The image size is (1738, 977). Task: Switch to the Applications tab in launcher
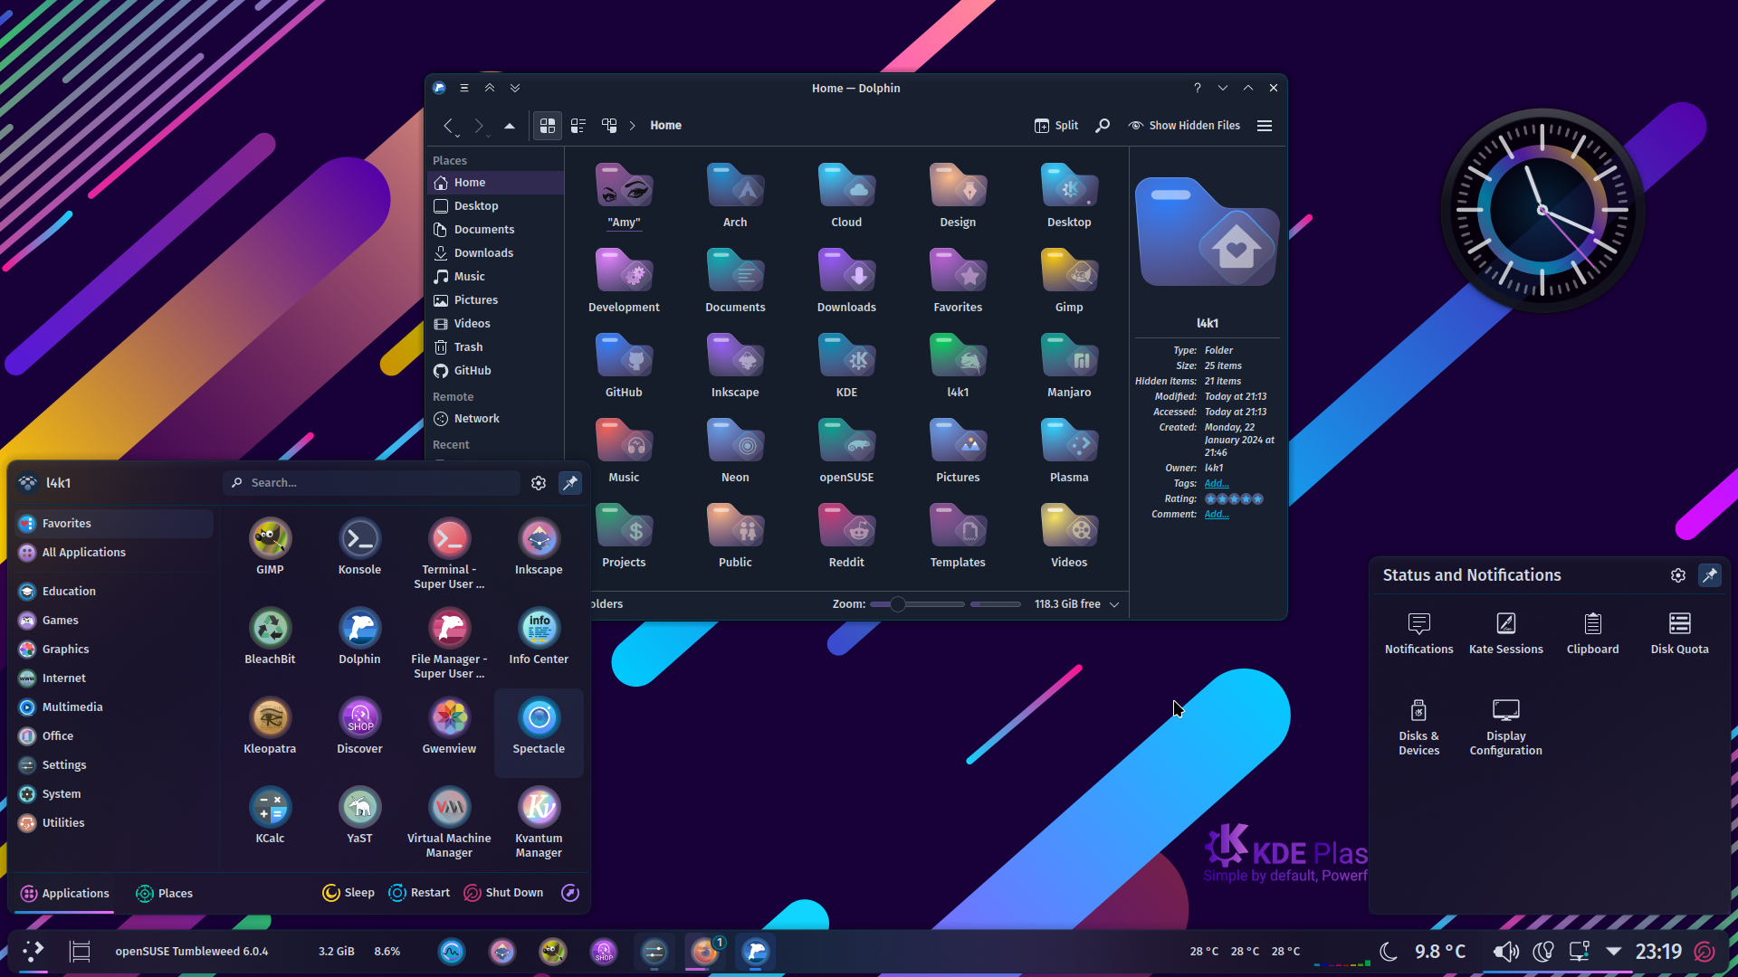pyautogui.click(x=64, y=894)
